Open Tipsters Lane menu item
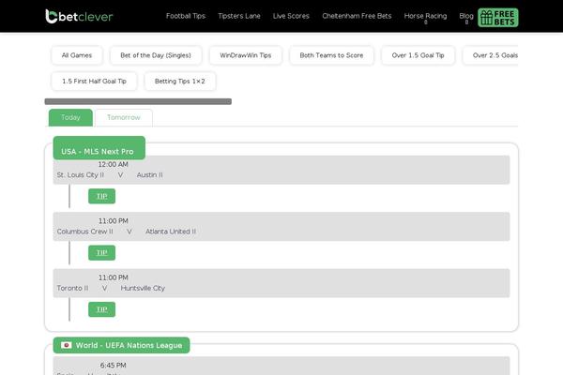563x375 pixels. click(x=239, y=16)
